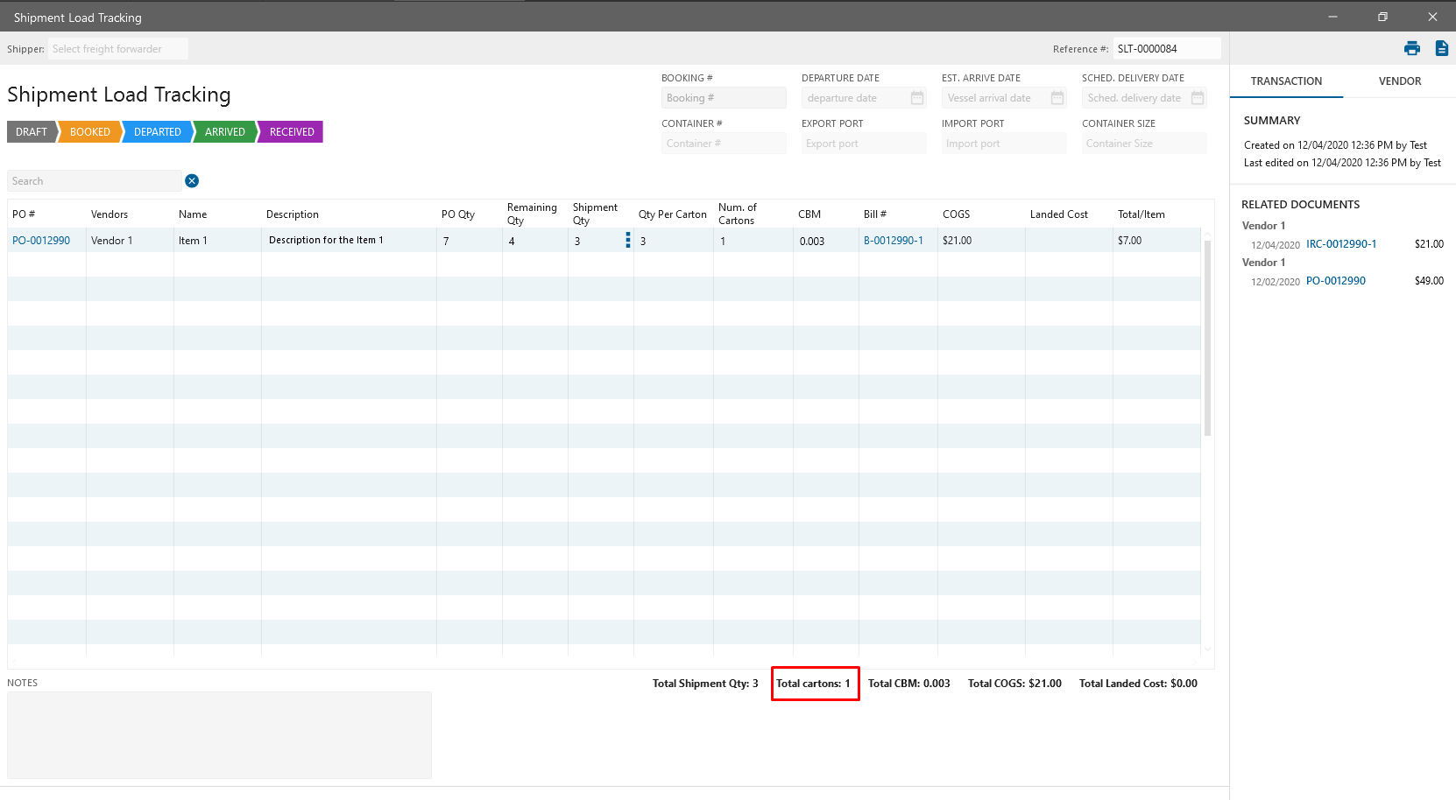Mark shipment as Arrived

(225, 132)
